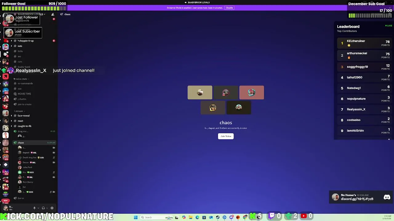Image resolution: width=394 pixels, height=221 pixels.
Task: Click the Join Voice button
Action: pos(226,136)
